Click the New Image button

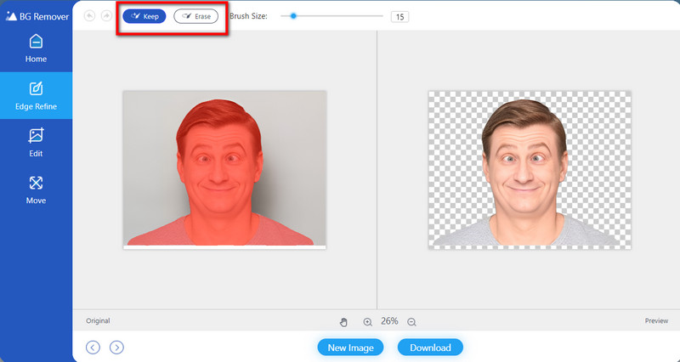pos(350,348)
